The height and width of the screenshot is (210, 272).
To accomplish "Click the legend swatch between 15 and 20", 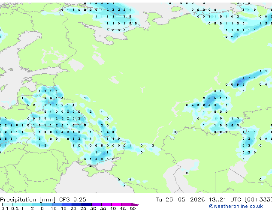I will 67,204.
